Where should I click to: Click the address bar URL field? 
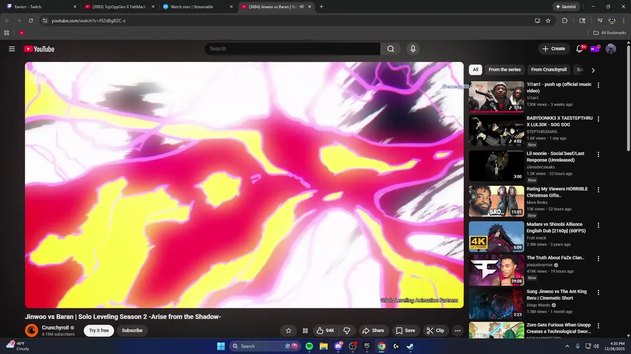[x=286, y=21]
